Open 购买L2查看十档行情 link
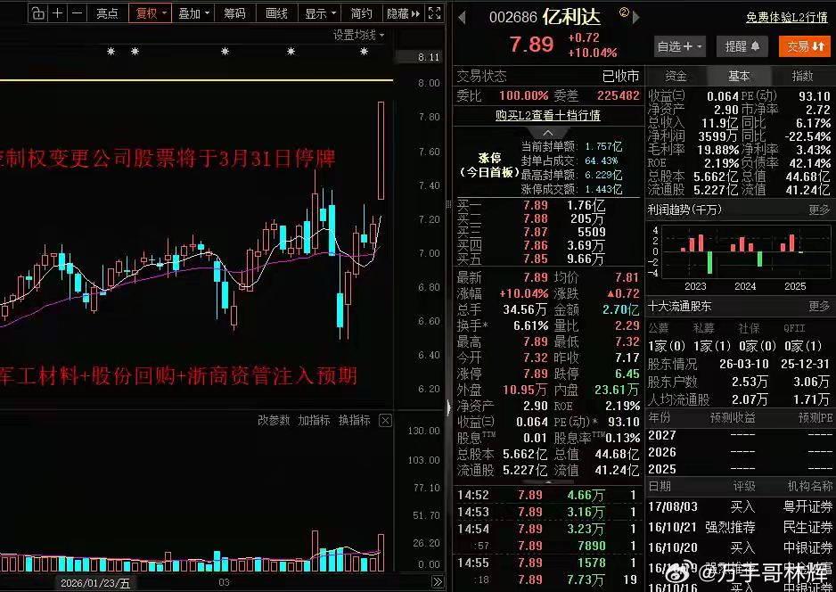836x592 pixels. (x=547, y=115)
